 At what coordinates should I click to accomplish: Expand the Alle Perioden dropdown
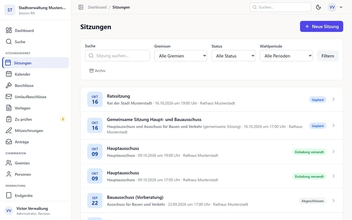click(286, 56)
